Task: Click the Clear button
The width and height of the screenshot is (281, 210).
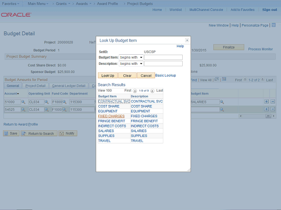Action: [x=127, y=76]
